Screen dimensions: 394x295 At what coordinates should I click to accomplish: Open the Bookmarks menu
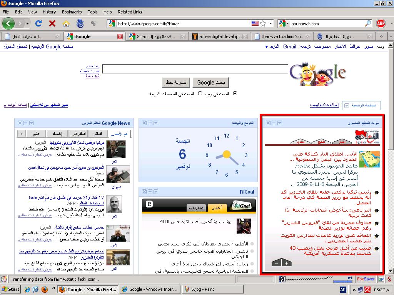click(x=72, y=12)
